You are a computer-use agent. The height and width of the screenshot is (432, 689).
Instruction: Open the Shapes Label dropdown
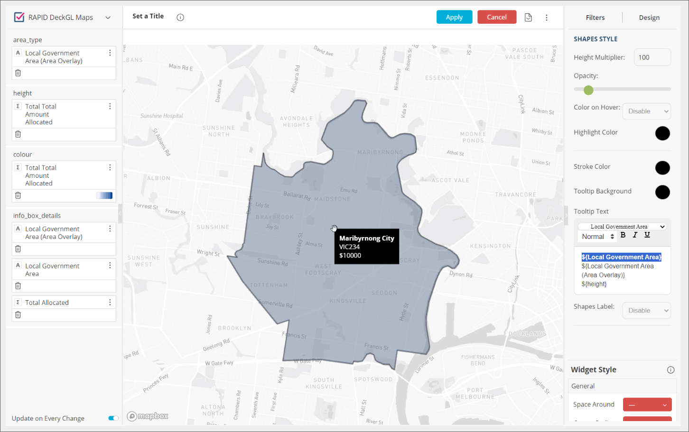[x=646, y=311]
